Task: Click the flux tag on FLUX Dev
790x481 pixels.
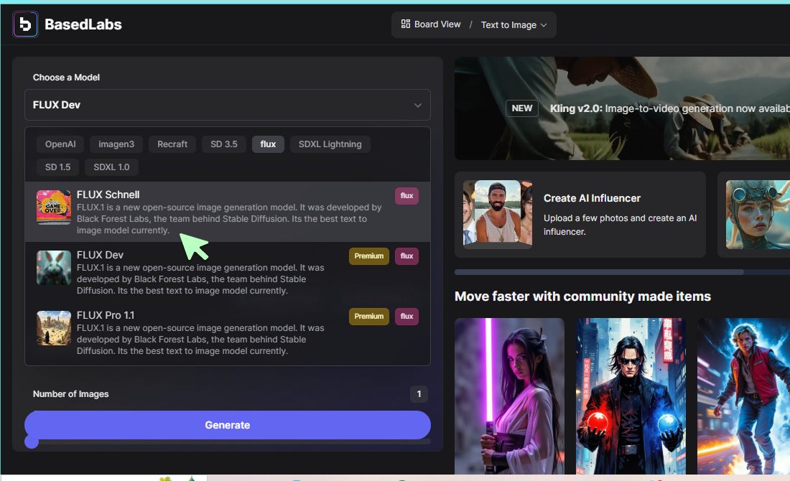Action: (x=406, y=256)
